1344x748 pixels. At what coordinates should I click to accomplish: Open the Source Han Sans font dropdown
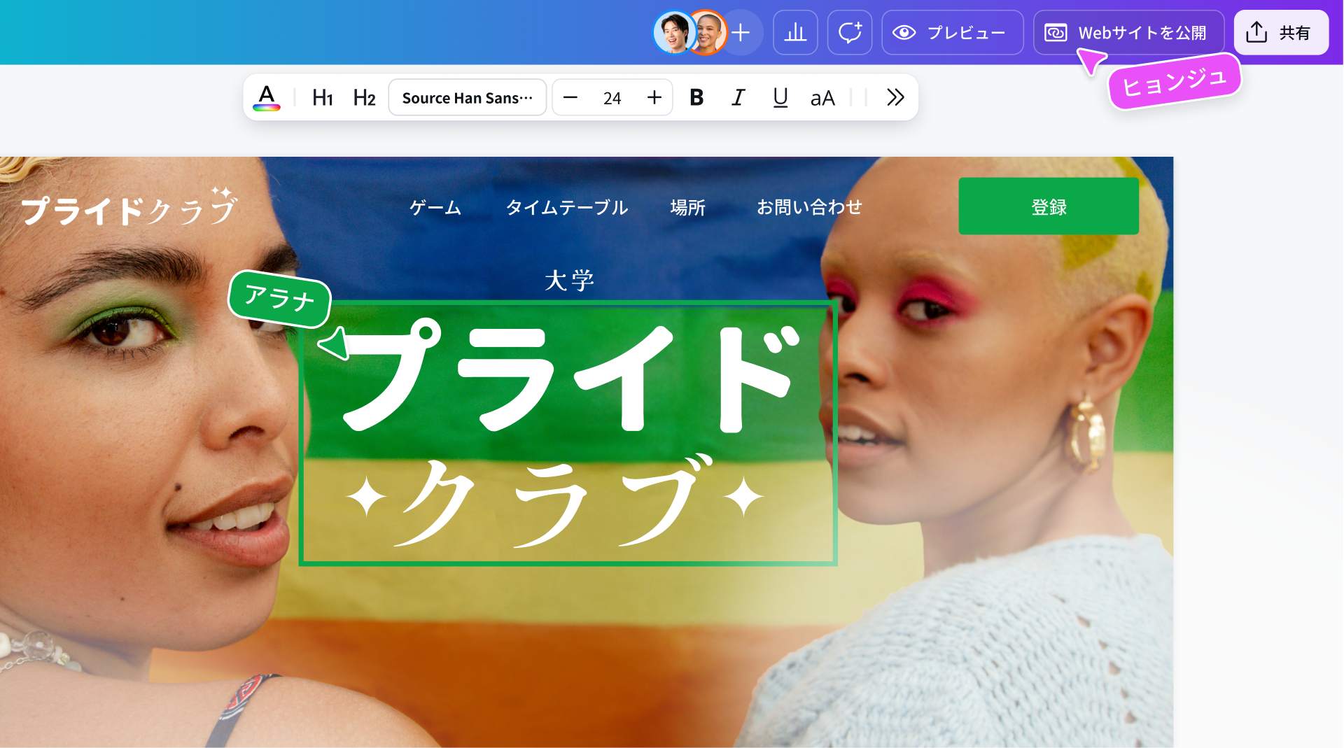coord(467,97)
